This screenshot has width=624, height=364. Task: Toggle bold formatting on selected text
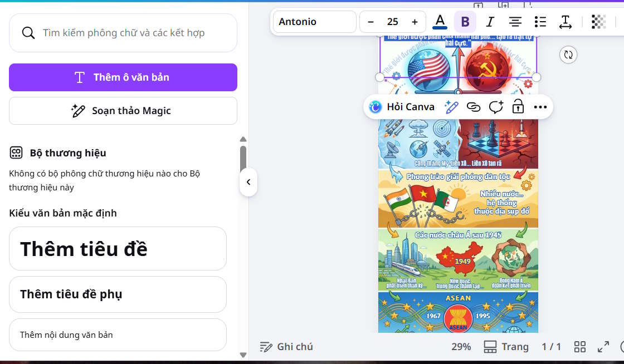pos(465,22)
